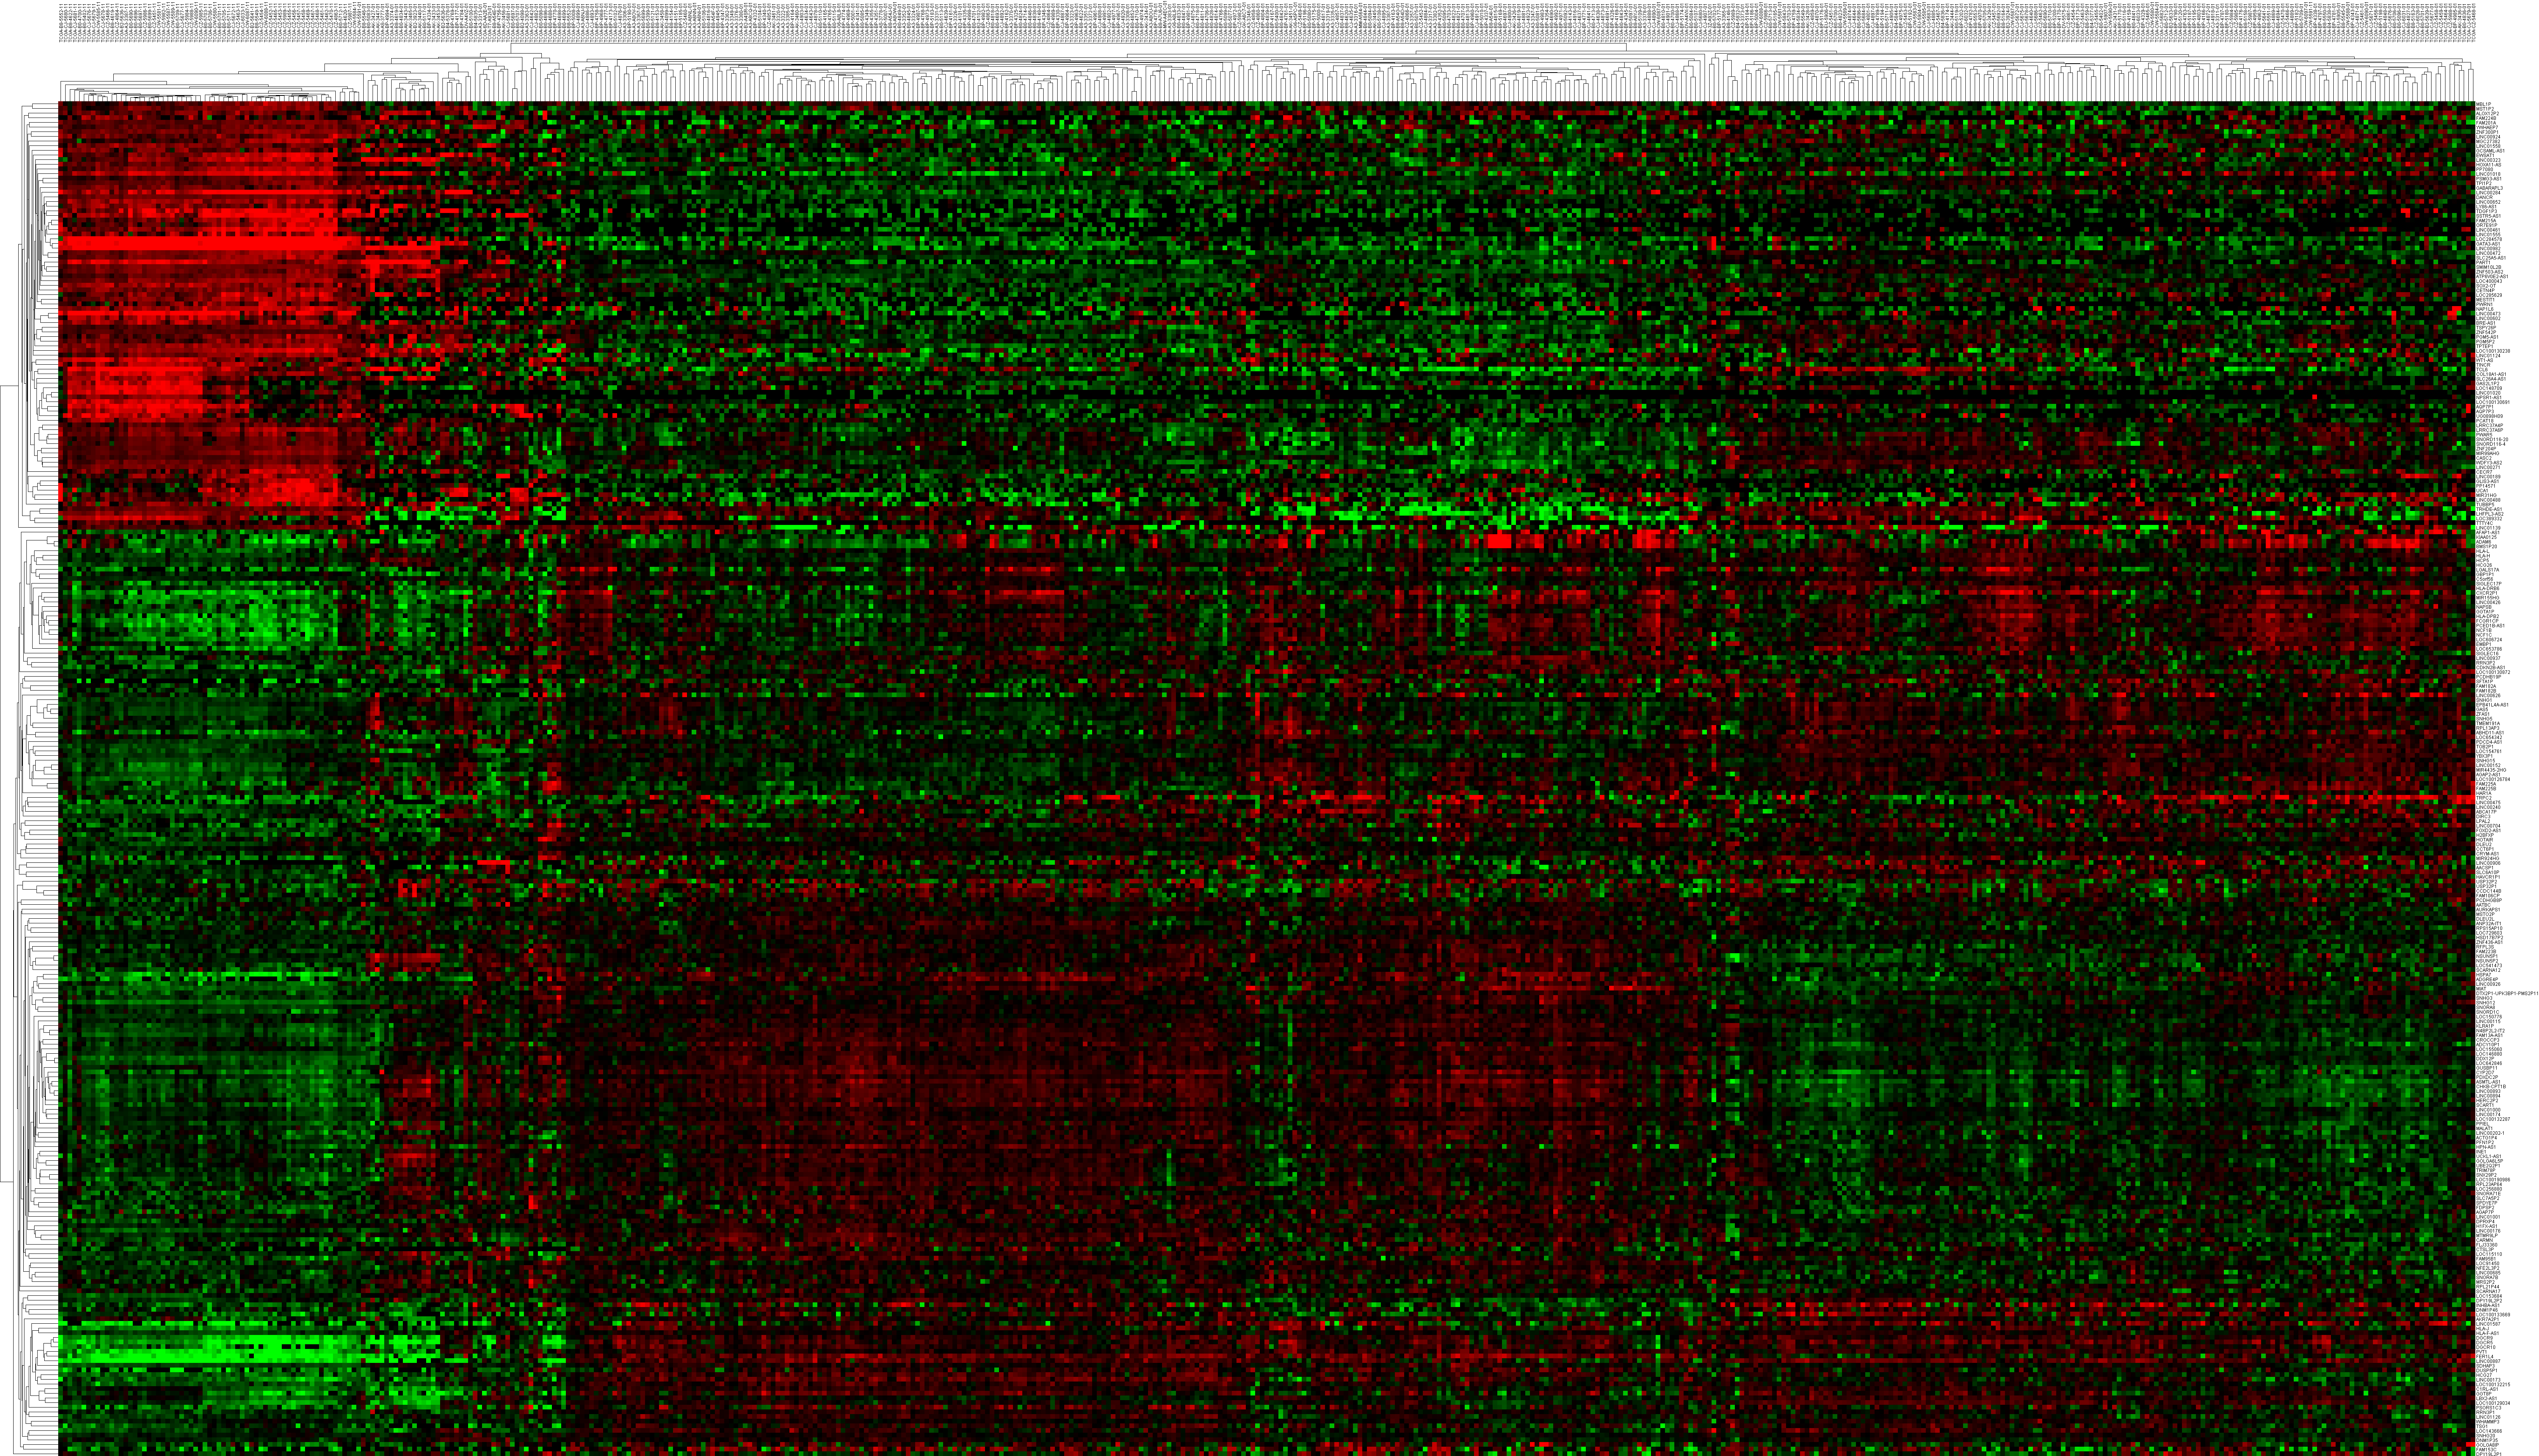Click the COL18A1-AS1 row label

click(2491, 374)
